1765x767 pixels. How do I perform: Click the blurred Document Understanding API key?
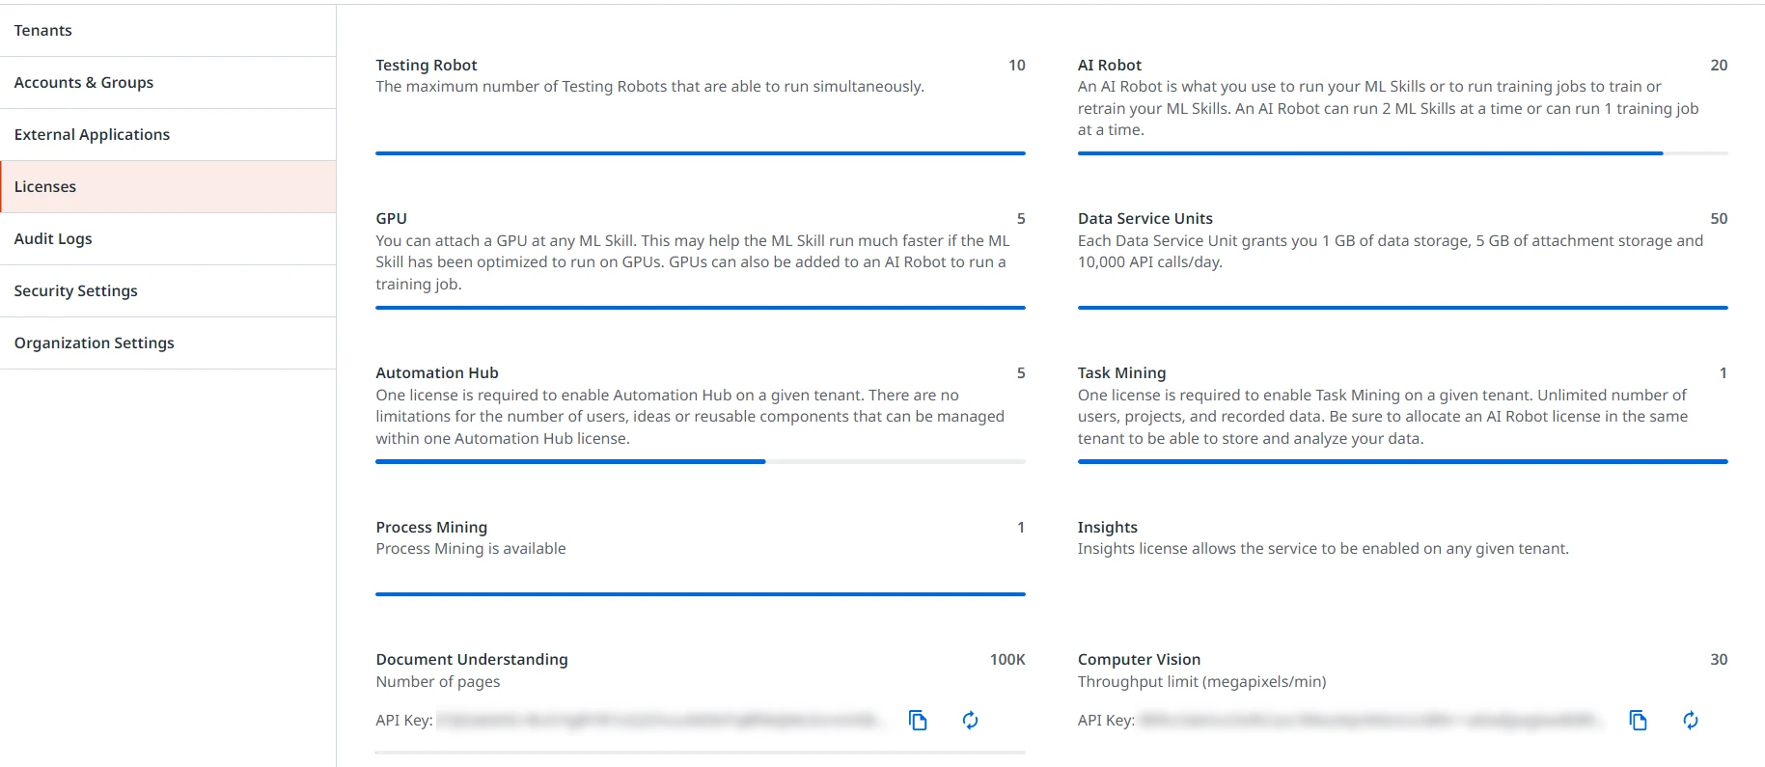point(660,720)
